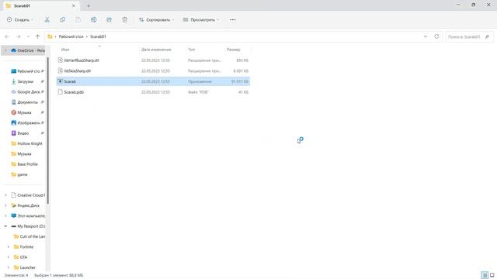Expand Этот компьютер node

click(x=5, y=215)
